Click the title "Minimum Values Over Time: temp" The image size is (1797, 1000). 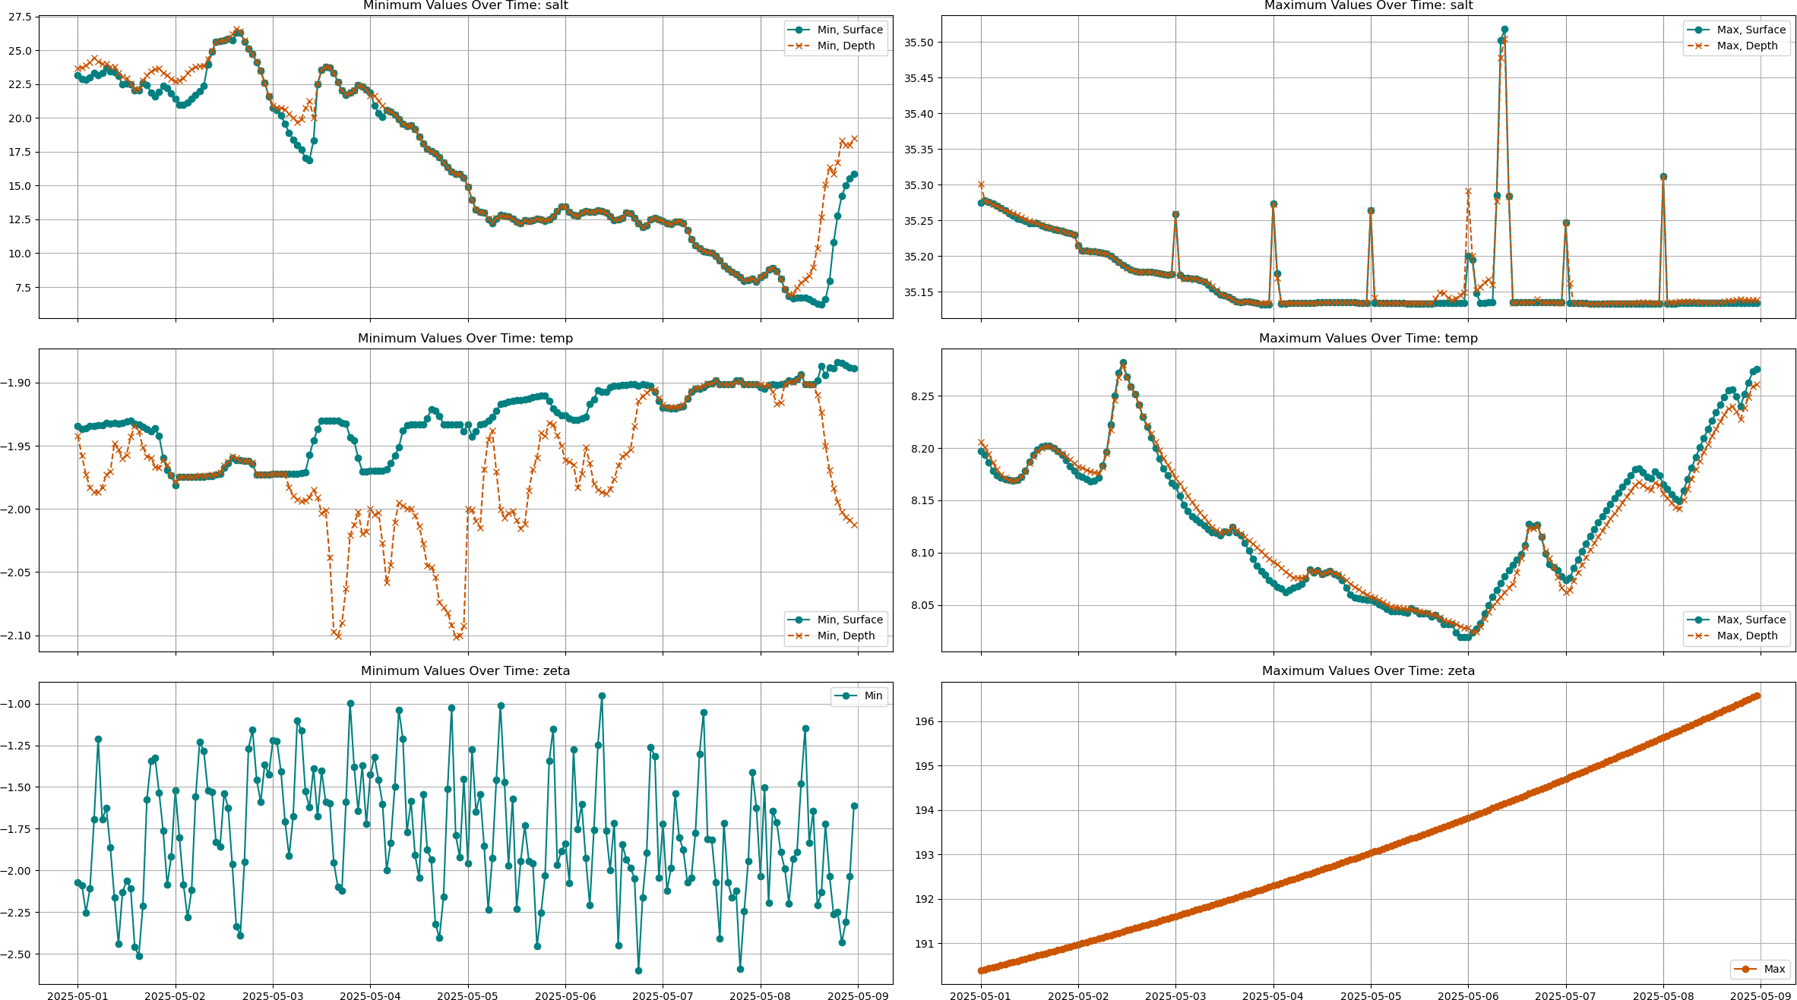coord(465,338)
